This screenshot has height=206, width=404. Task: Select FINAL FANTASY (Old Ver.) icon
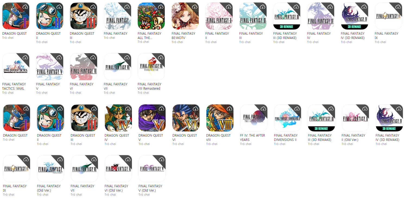(50, 169)
